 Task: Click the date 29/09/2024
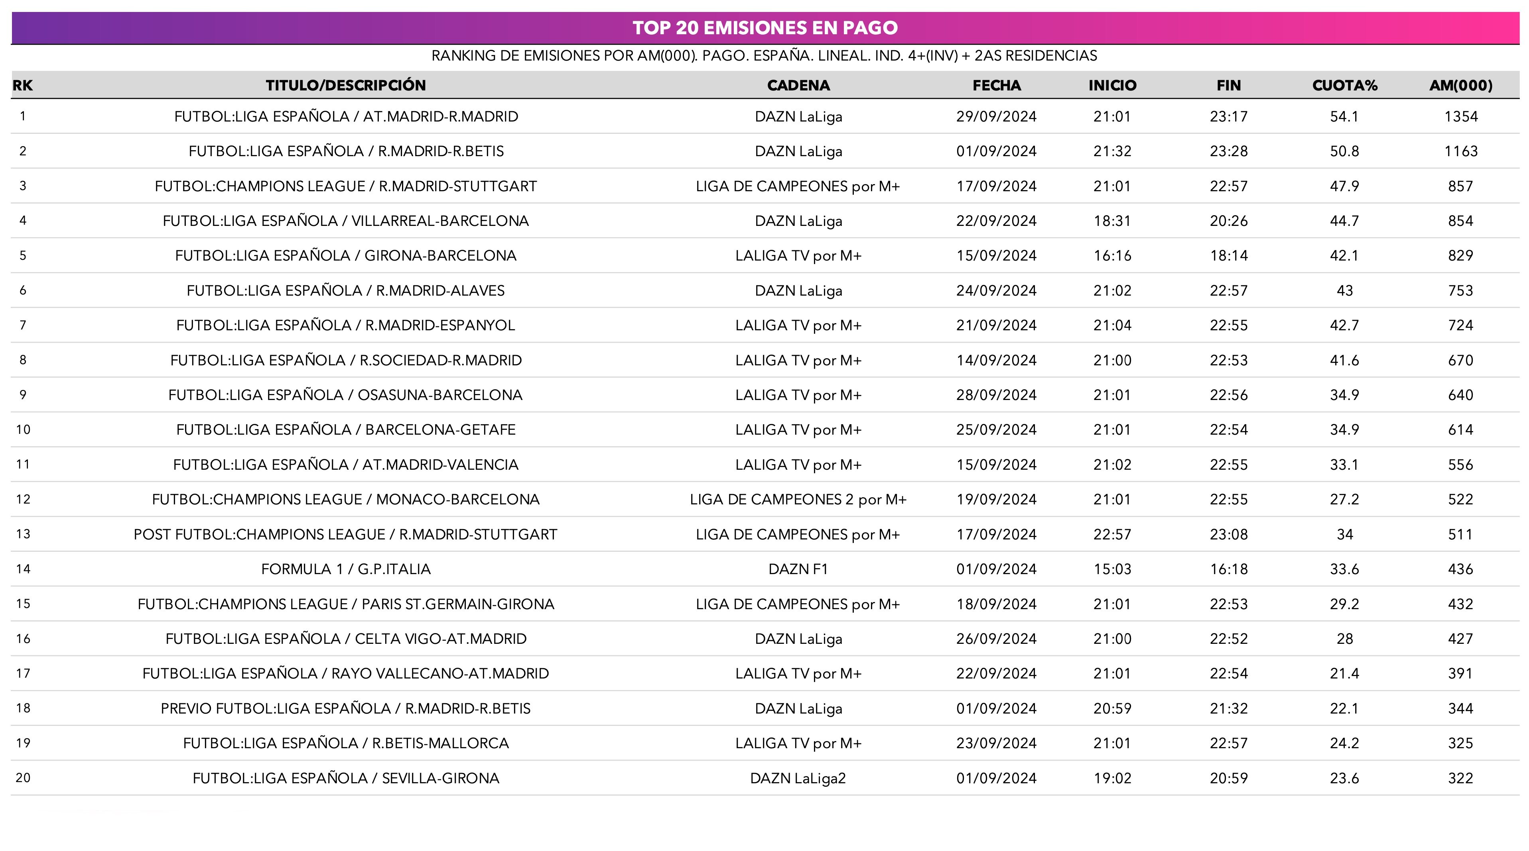point(996,116)
